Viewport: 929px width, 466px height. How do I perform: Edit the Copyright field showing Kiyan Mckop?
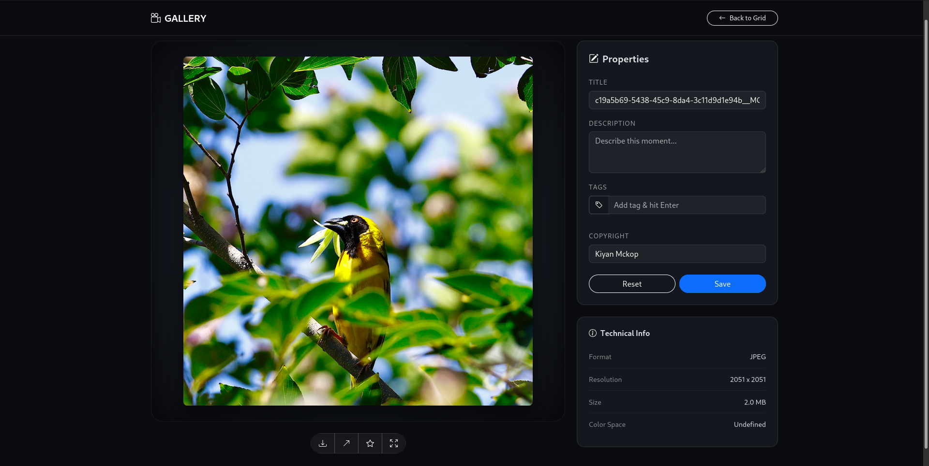point(677,254)
